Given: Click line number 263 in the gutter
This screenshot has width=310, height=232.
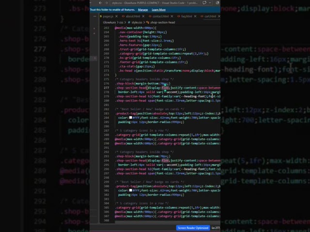Looking at the screenshot, I should 107,28.
